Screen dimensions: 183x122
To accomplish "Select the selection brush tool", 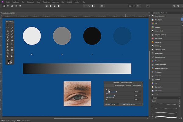I will coord(12,28).
